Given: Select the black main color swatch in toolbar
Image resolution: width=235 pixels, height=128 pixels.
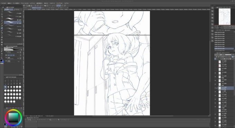Looking at the screenshot, I should click(1, 61).
